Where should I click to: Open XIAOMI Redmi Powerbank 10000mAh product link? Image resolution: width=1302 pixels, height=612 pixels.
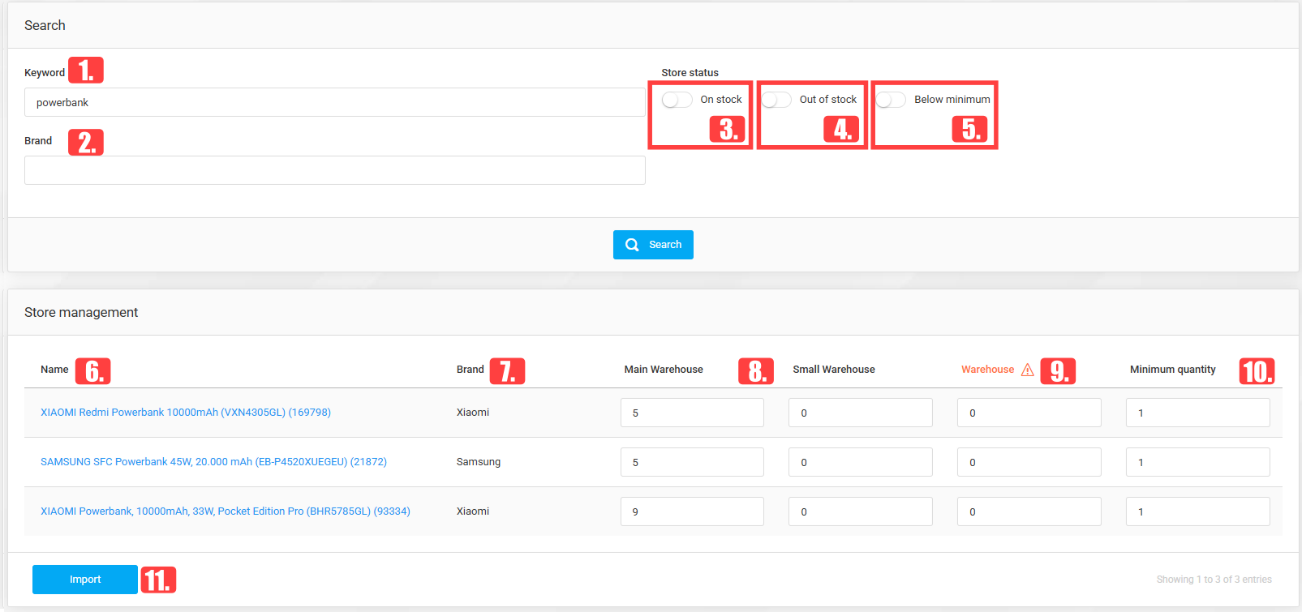point(186,413)
